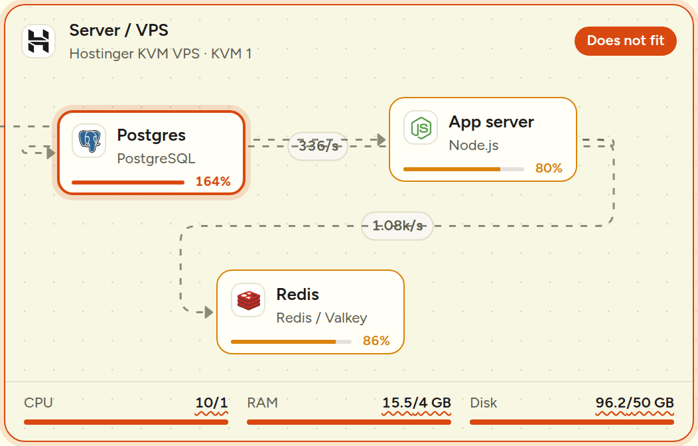Click the "Does not fit" badge
This screenshot has width=698, height=446.
tap(626, 41)
